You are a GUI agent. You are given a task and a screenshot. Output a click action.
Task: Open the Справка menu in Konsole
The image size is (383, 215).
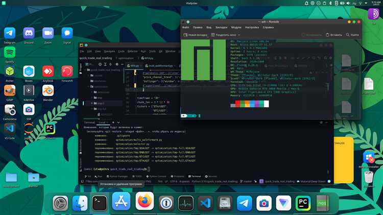pos(268,28)
